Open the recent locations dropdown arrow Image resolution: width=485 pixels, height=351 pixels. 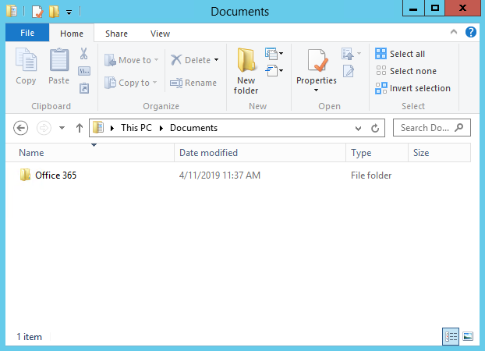[x=62, y=128]
